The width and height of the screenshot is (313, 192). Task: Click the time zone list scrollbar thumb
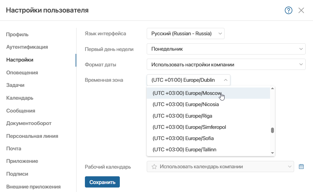pos(273,130)
